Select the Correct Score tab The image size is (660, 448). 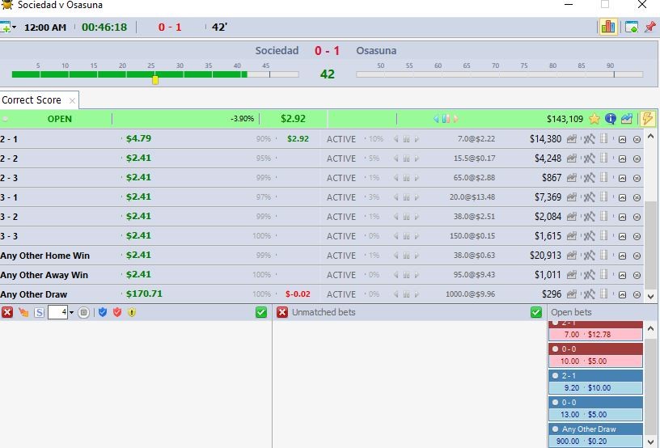[32, 100]
